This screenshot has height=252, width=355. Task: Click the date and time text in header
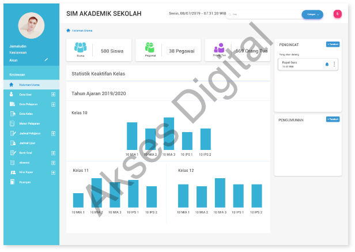point(198,13)
